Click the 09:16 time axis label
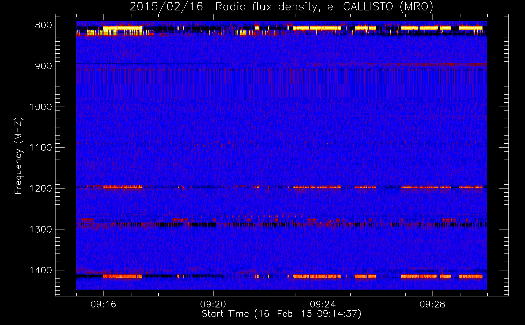 tap(103, 305)
